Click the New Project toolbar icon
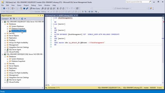 tap(12, 9)
